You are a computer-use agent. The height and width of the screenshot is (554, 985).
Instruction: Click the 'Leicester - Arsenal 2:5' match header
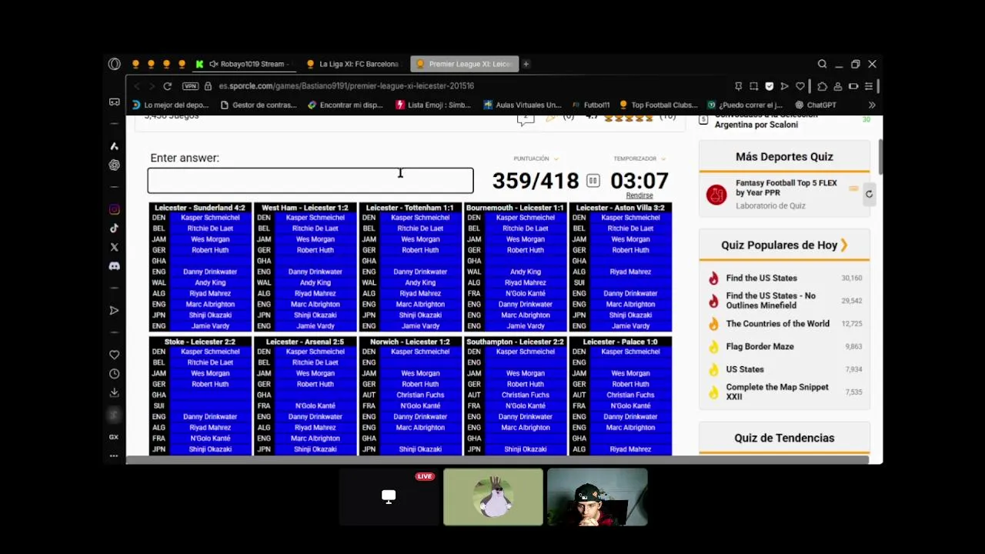[x=305, y=342]
